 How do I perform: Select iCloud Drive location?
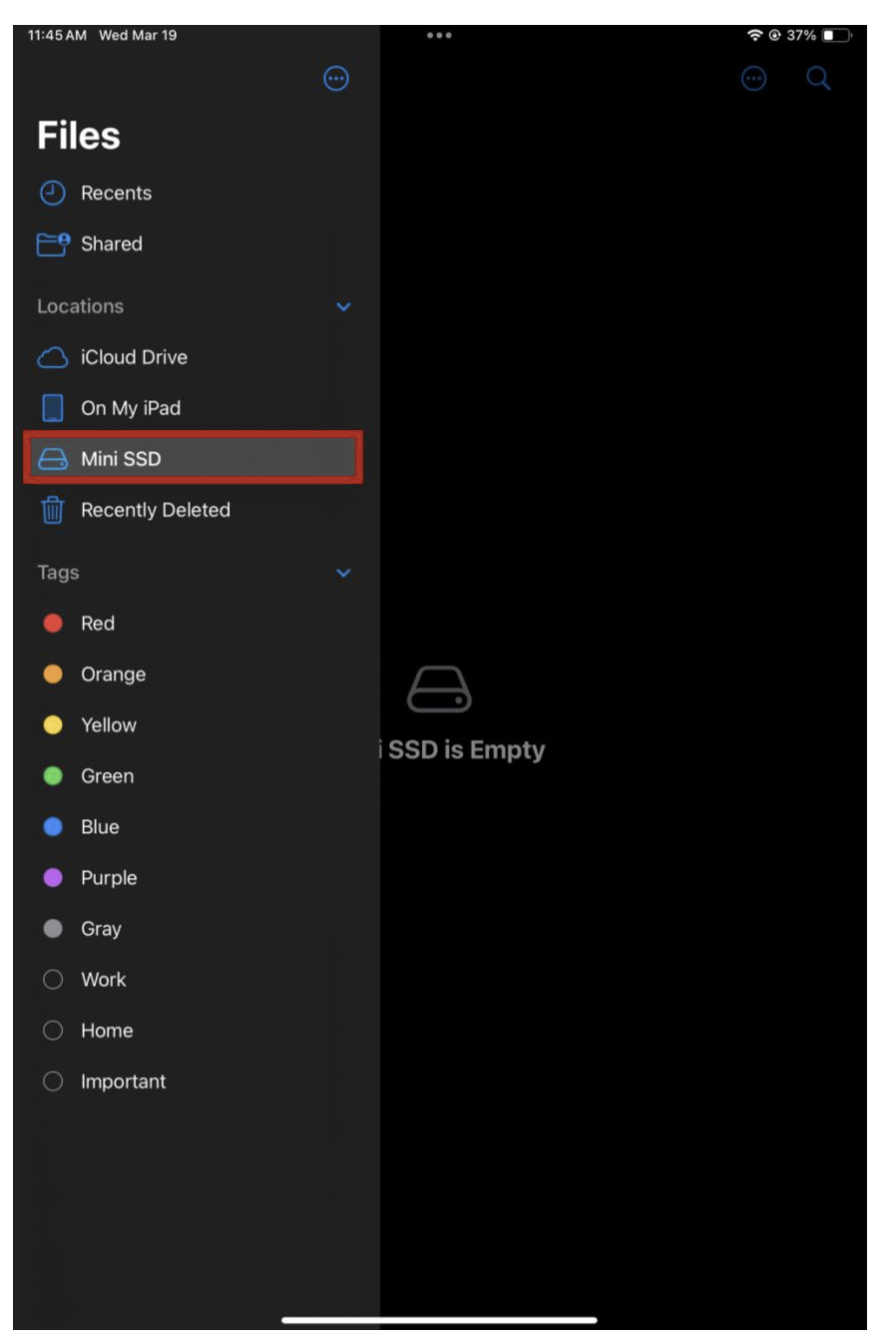(x=134, y=357)
